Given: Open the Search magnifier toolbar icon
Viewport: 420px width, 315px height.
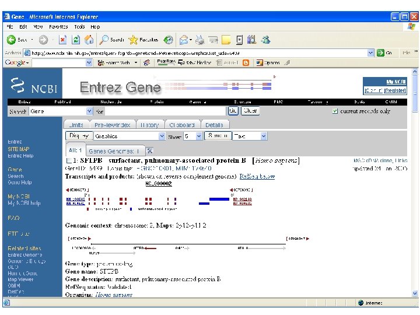Looking at the screenshot, I should [103, 40].
